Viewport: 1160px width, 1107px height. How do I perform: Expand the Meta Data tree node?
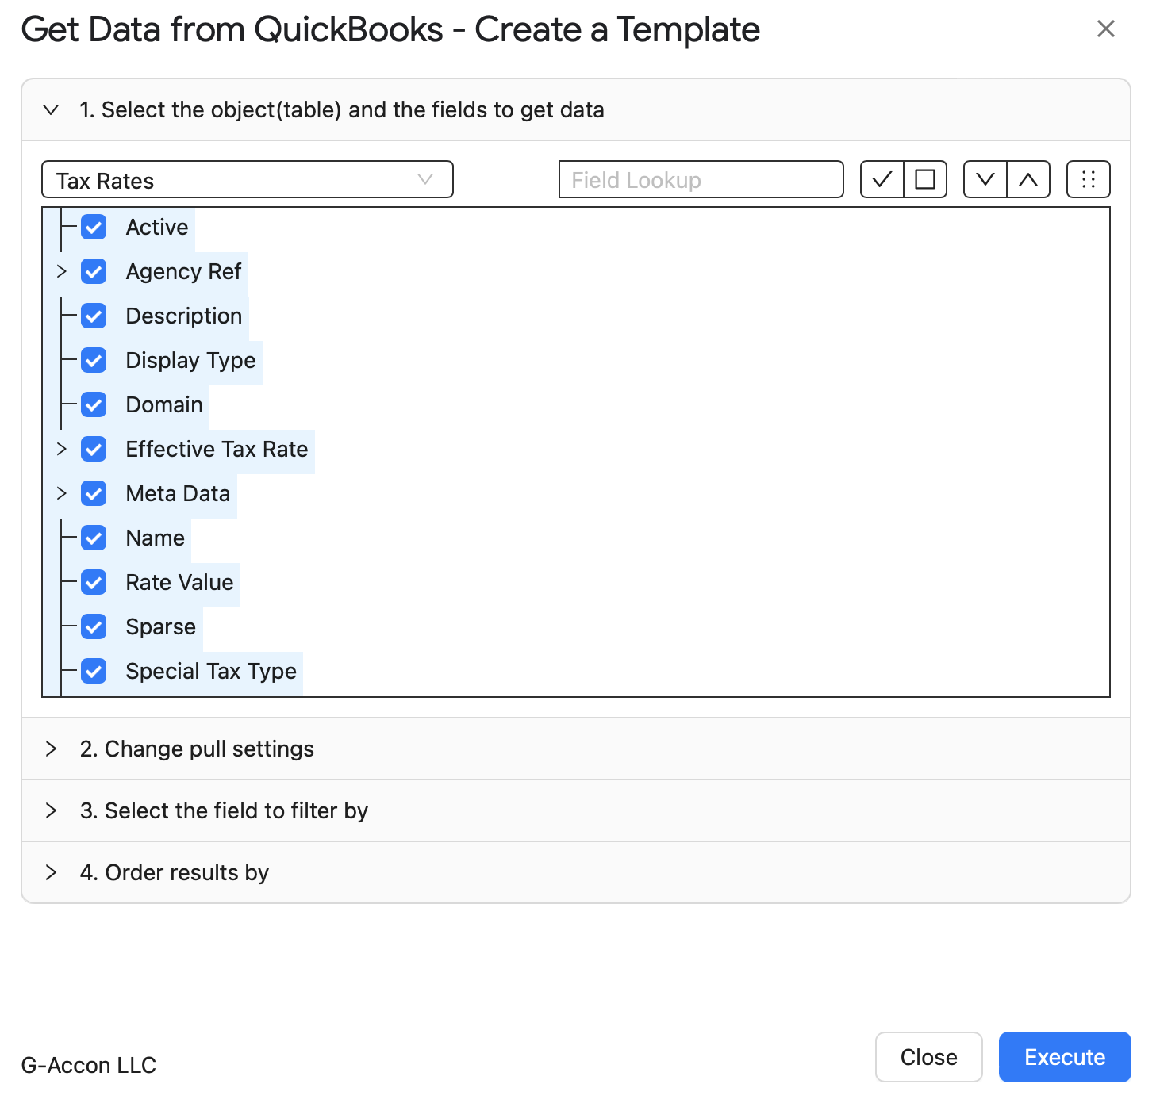tap(62, 493)
